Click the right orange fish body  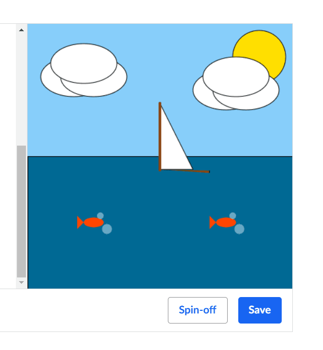226,222
